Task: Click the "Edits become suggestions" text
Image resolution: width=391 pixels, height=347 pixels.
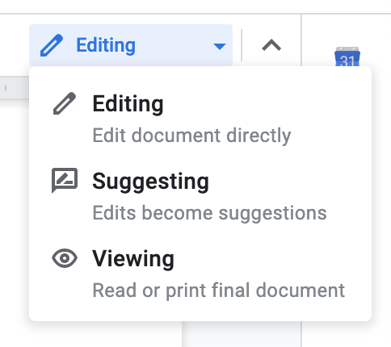Action: (x=209, y=213)
